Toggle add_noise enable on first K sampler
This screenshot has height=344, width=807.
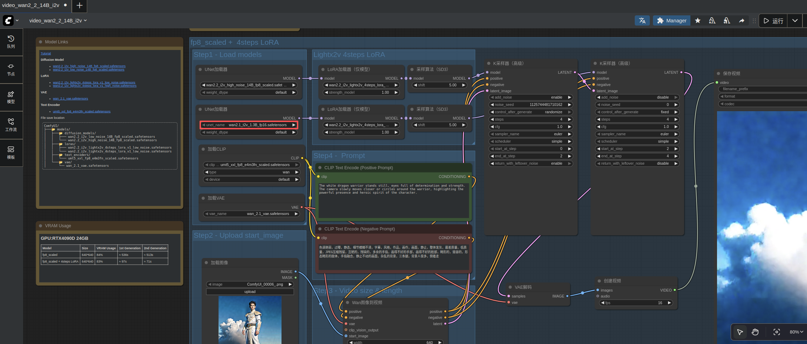531,98
